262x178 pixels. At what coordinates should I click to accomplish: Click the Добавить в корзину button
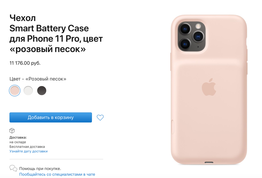51,118
